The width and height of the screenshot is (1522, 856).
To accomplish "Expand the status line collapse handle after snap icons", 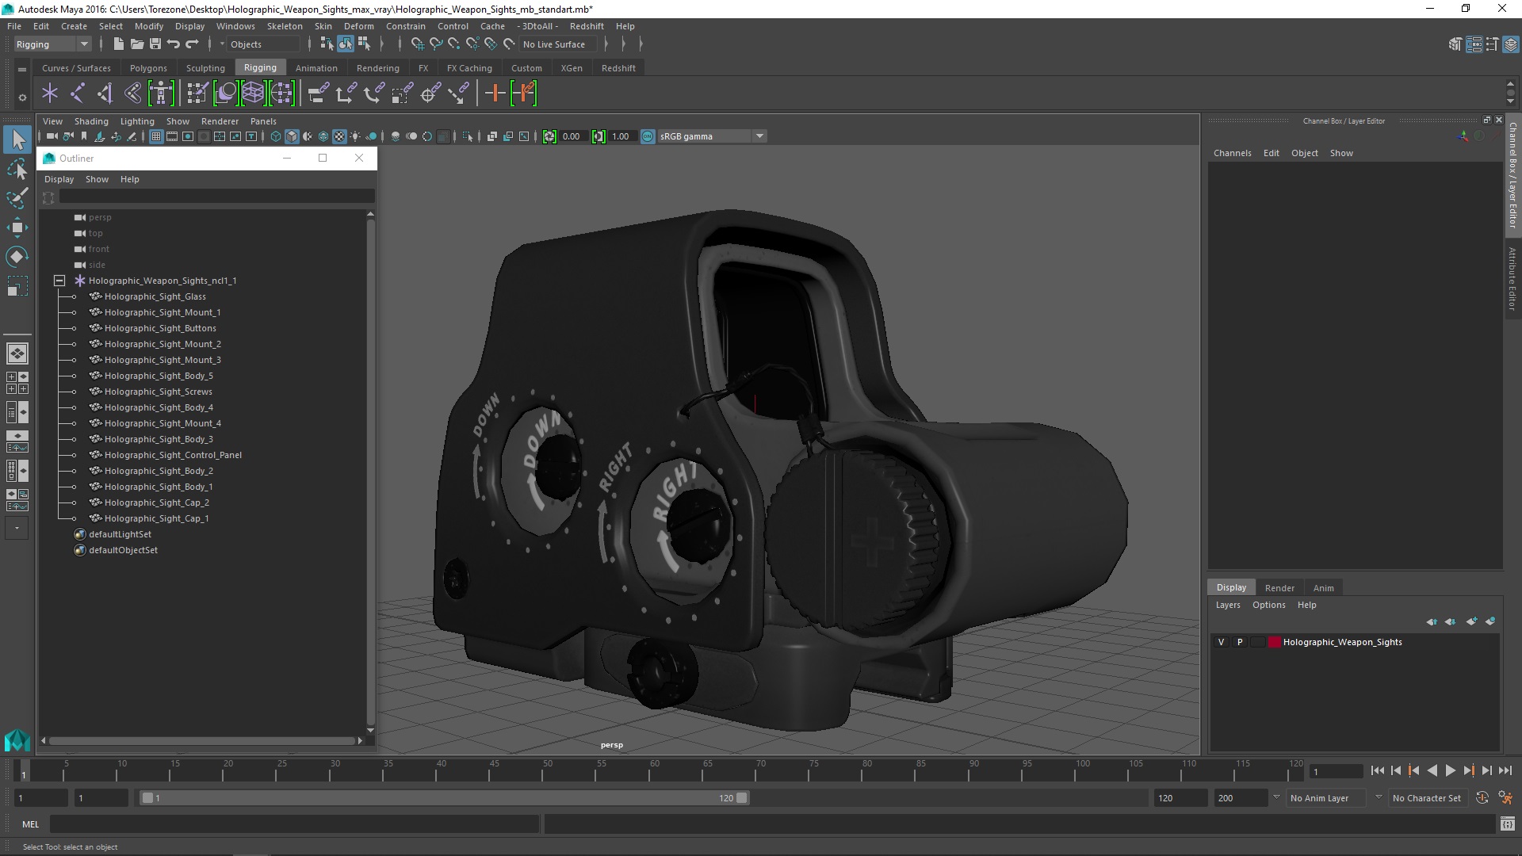I will coord(606,44).
